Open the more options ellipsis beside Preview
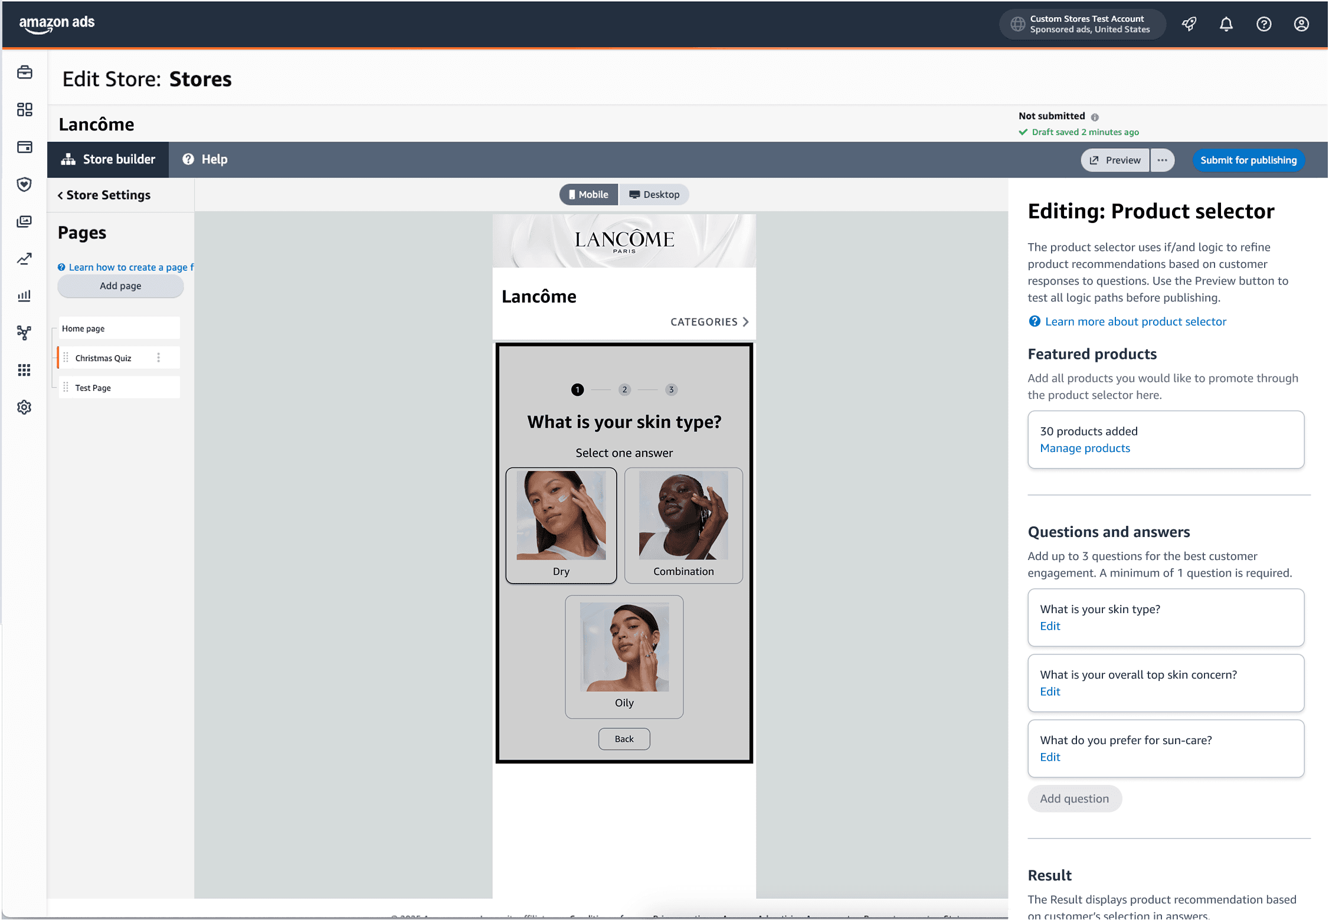1329x920 pixels. 1162,160
